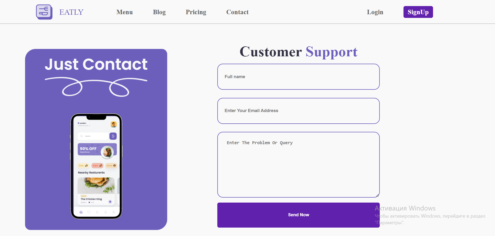The height and width of the screenshot is (236, 495).
Task: Tap the profile person icon in phone's bottom bar
Action: 114,212
